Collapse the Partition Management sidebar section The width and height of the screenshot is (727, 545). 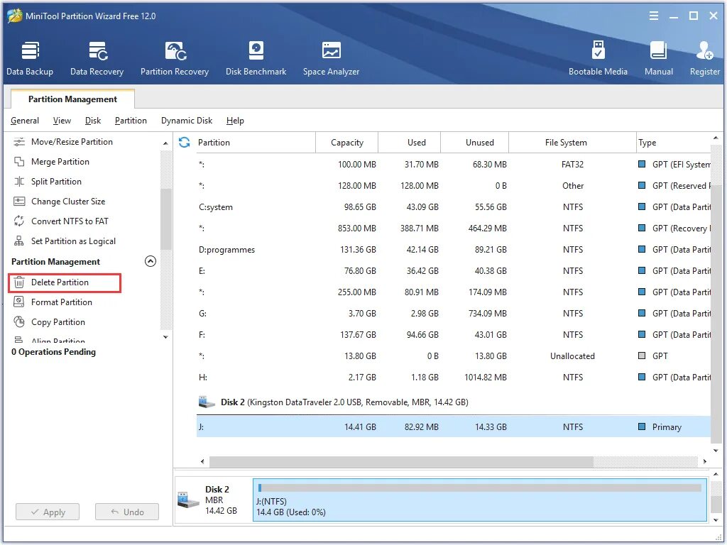point(151,261)
